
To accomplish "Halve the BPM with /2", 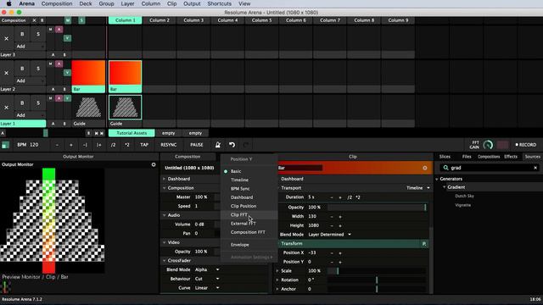I will (113, 145).
